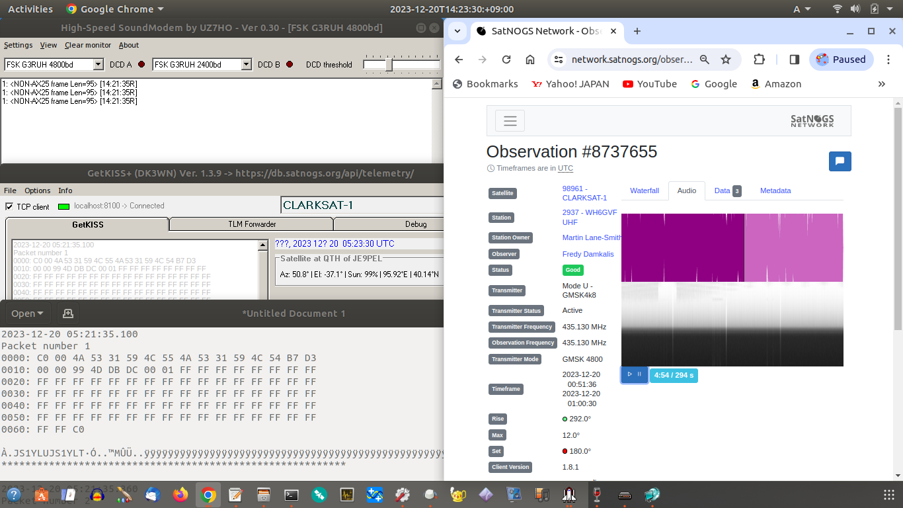Open the 2937 - WH6GVF UHF station link

(x=589, y=217)
